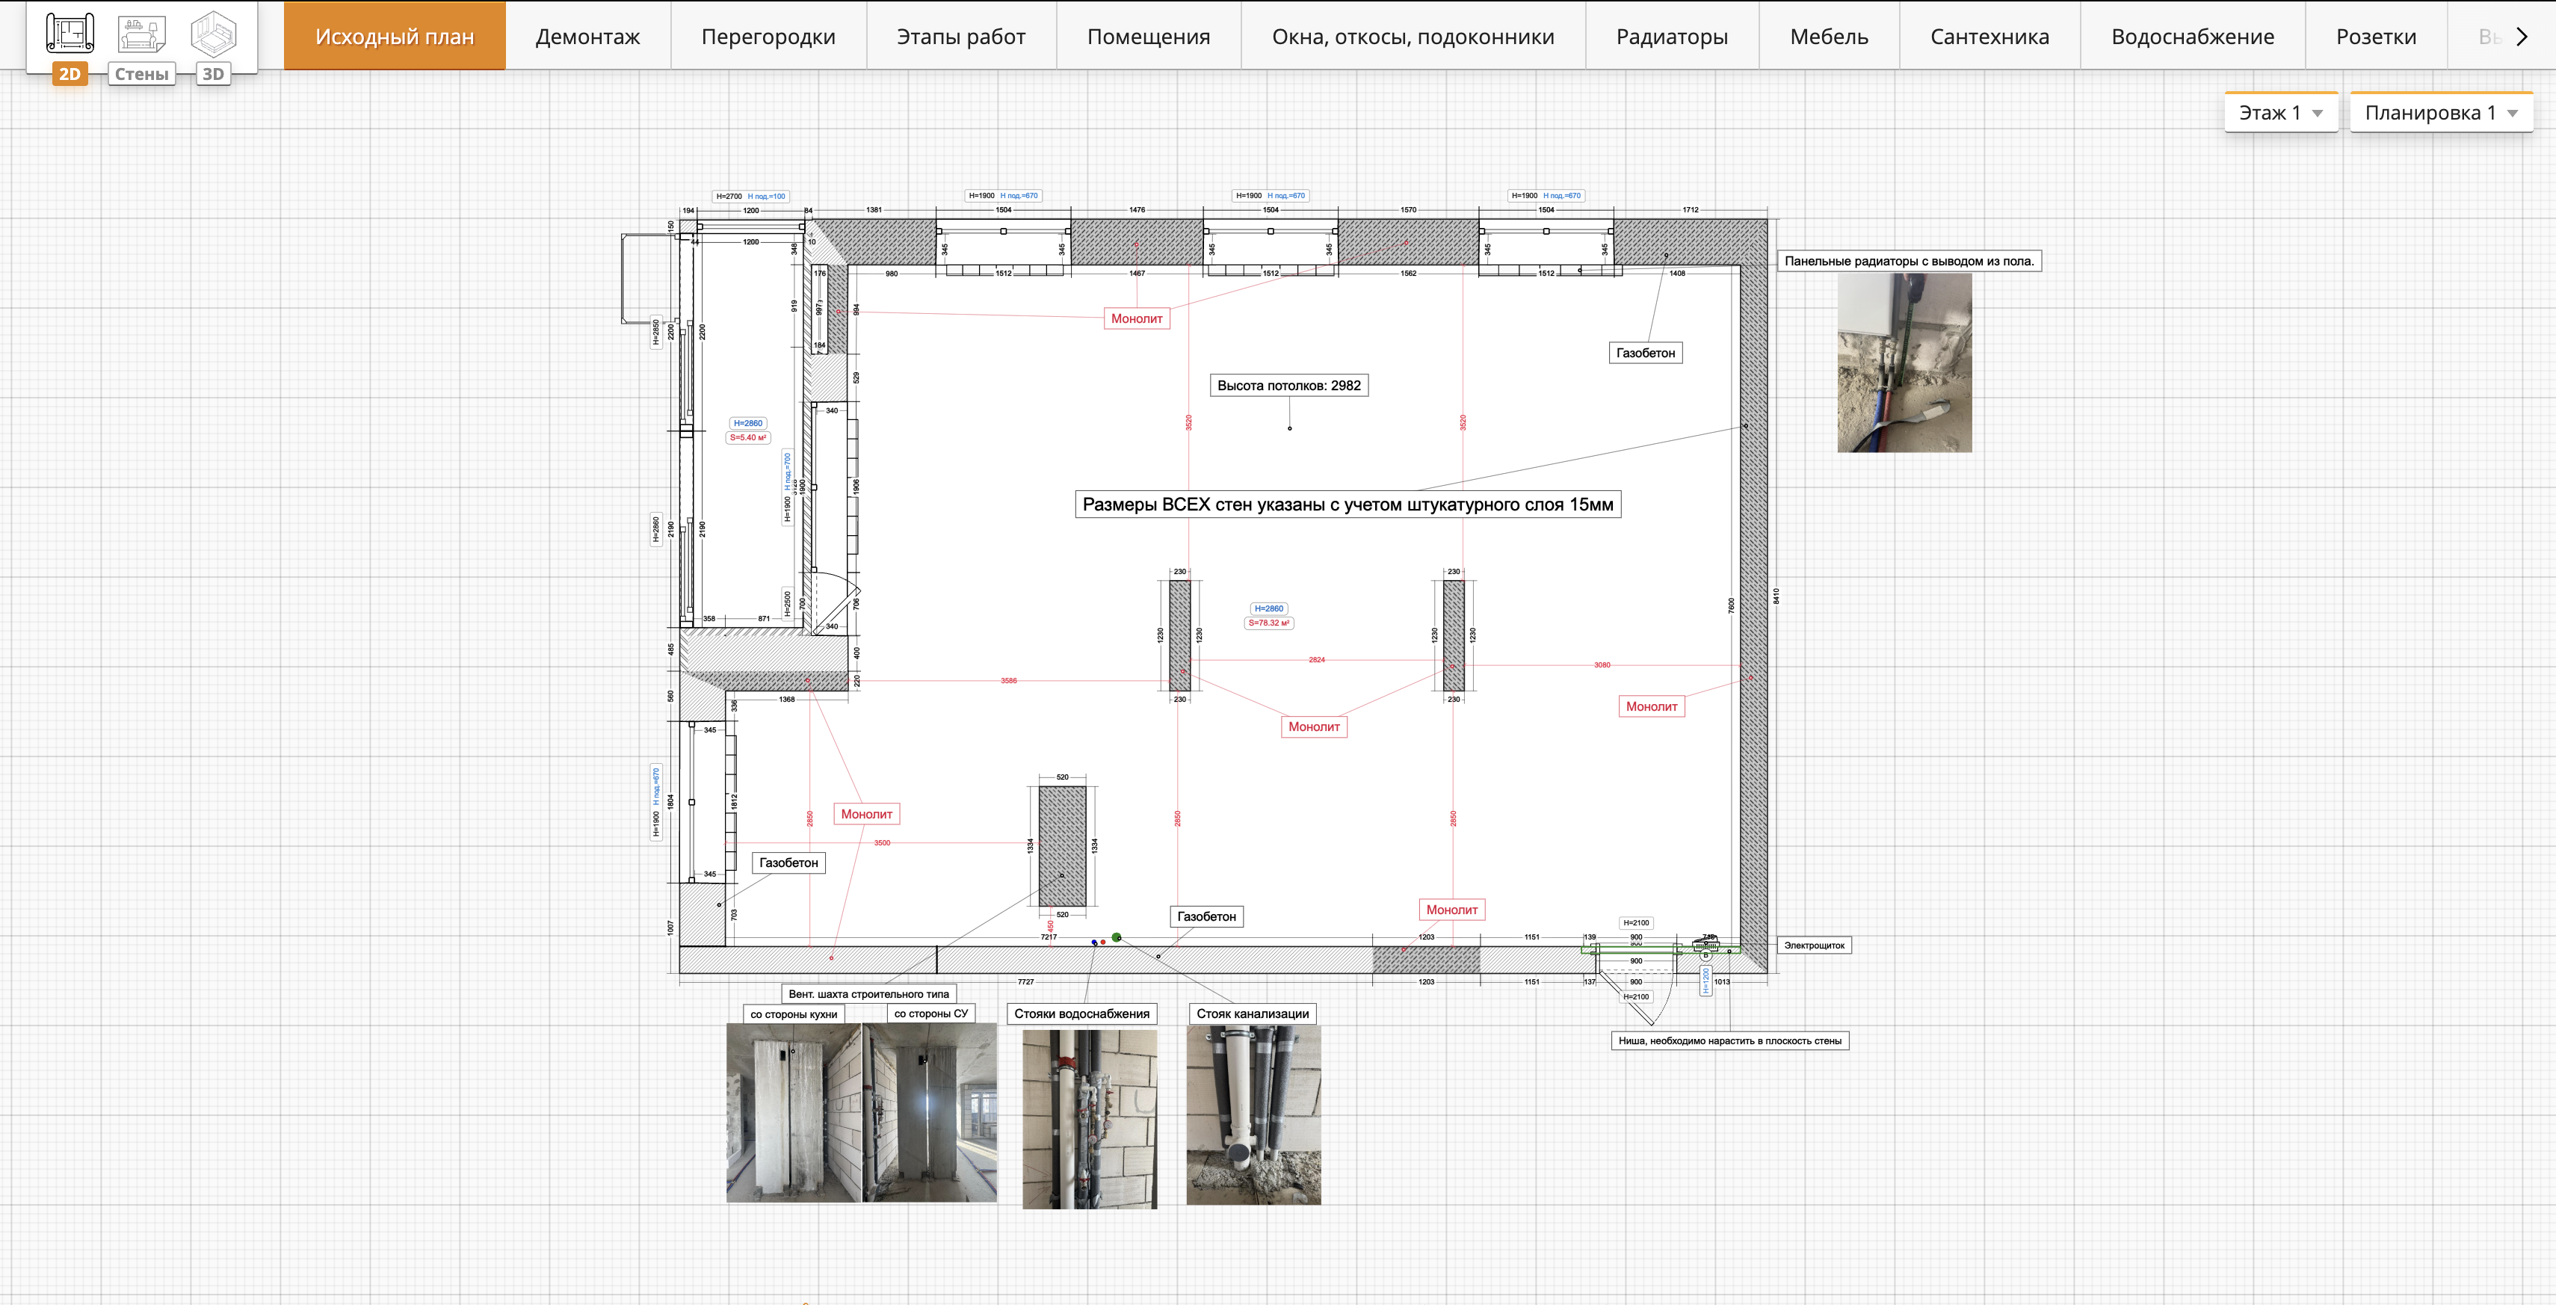Switch to the Радиаторы tab
Screen dimensions: 2556x1305
pyautogui.click(x=1672, y=37)
